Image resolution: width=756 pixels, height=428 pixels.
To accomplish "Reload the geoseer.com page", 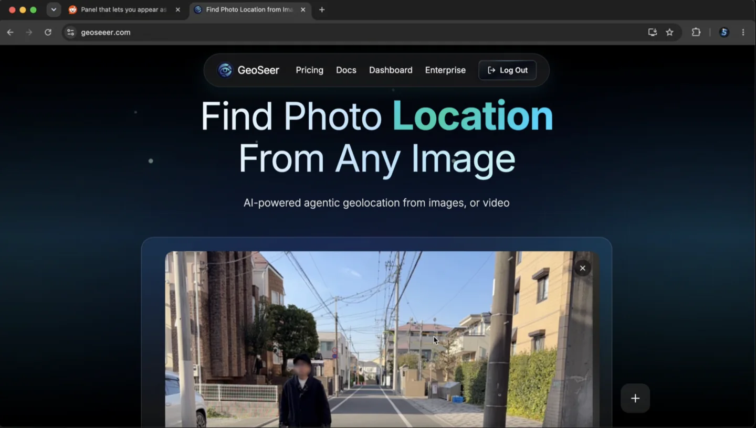I will click(x=48, y=32).
